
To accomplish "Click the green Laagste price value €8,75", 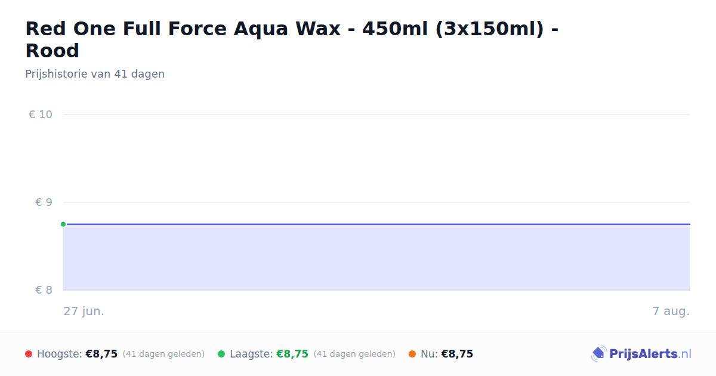I will pos(292,354).
